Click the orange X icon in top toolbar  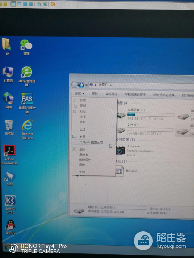click(53, 4)
